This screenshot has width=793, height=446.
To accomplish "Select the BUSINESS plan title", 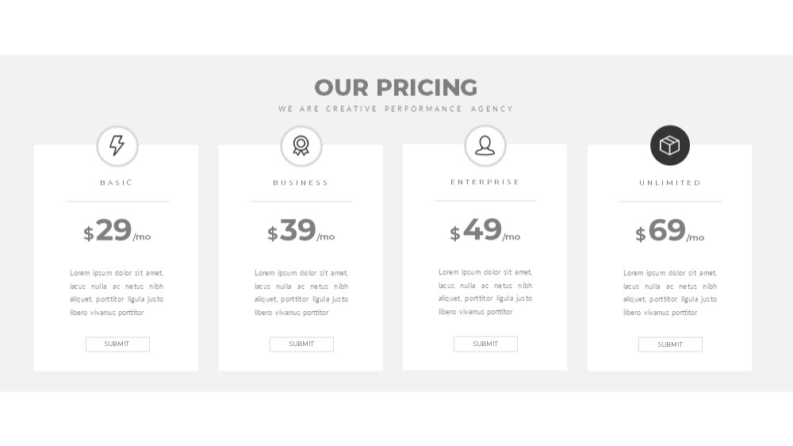I will pyautogui.click(x=301, y=183).
